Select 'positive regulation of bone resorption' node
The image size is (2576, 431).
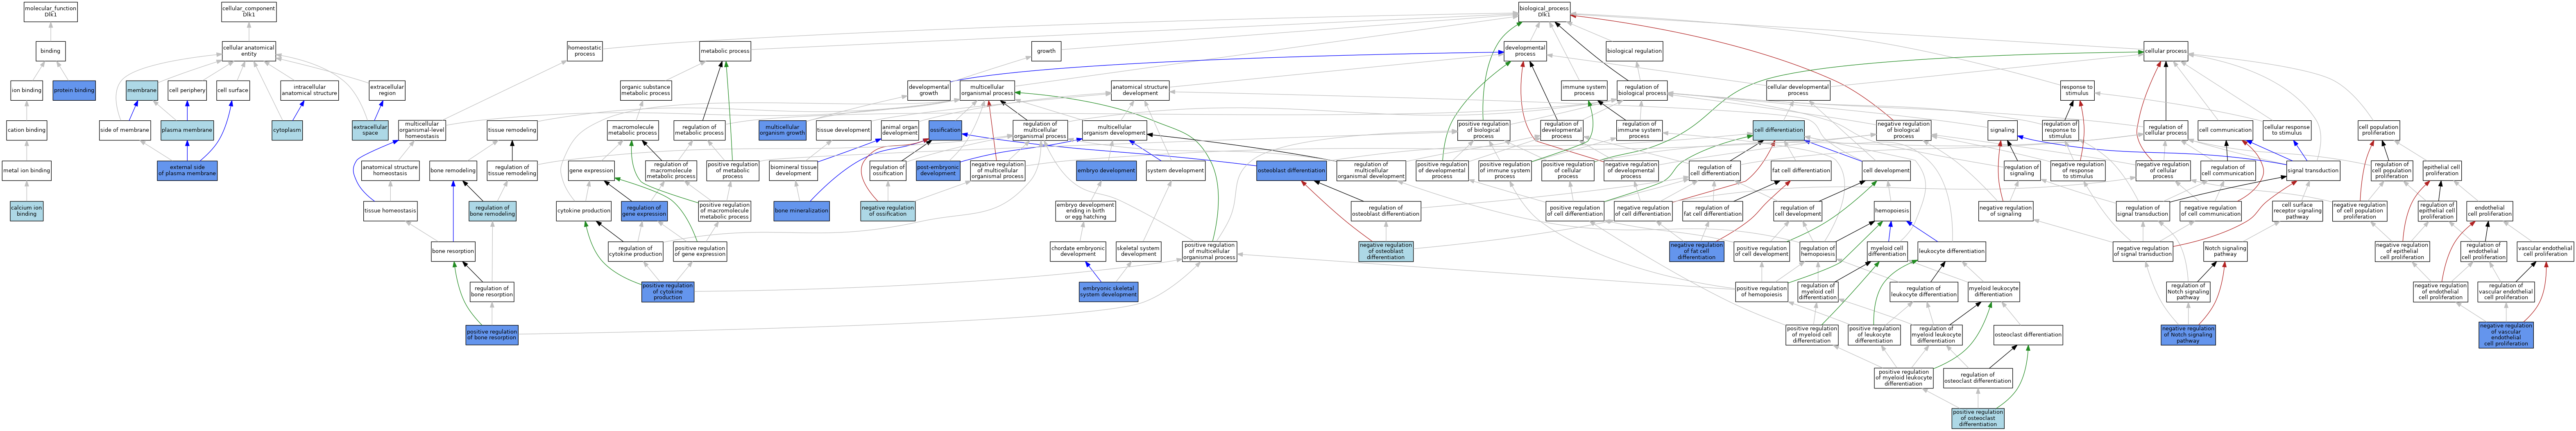492,334
